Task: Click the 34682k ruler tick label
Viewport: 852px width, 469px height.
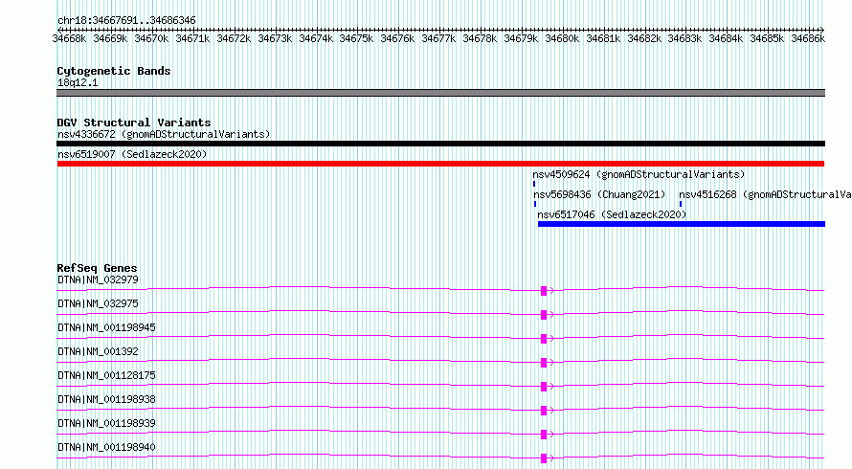Action: [644, 38]
